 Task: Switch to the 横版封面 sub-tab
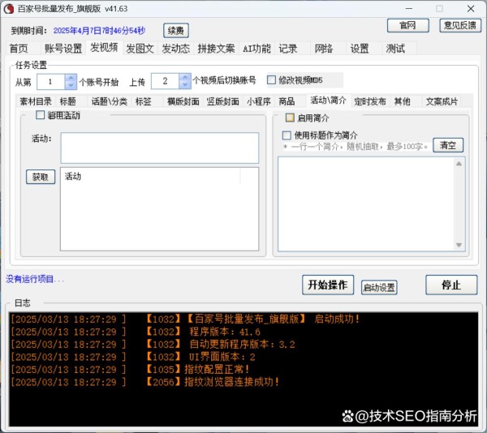(x=183, y=101)
